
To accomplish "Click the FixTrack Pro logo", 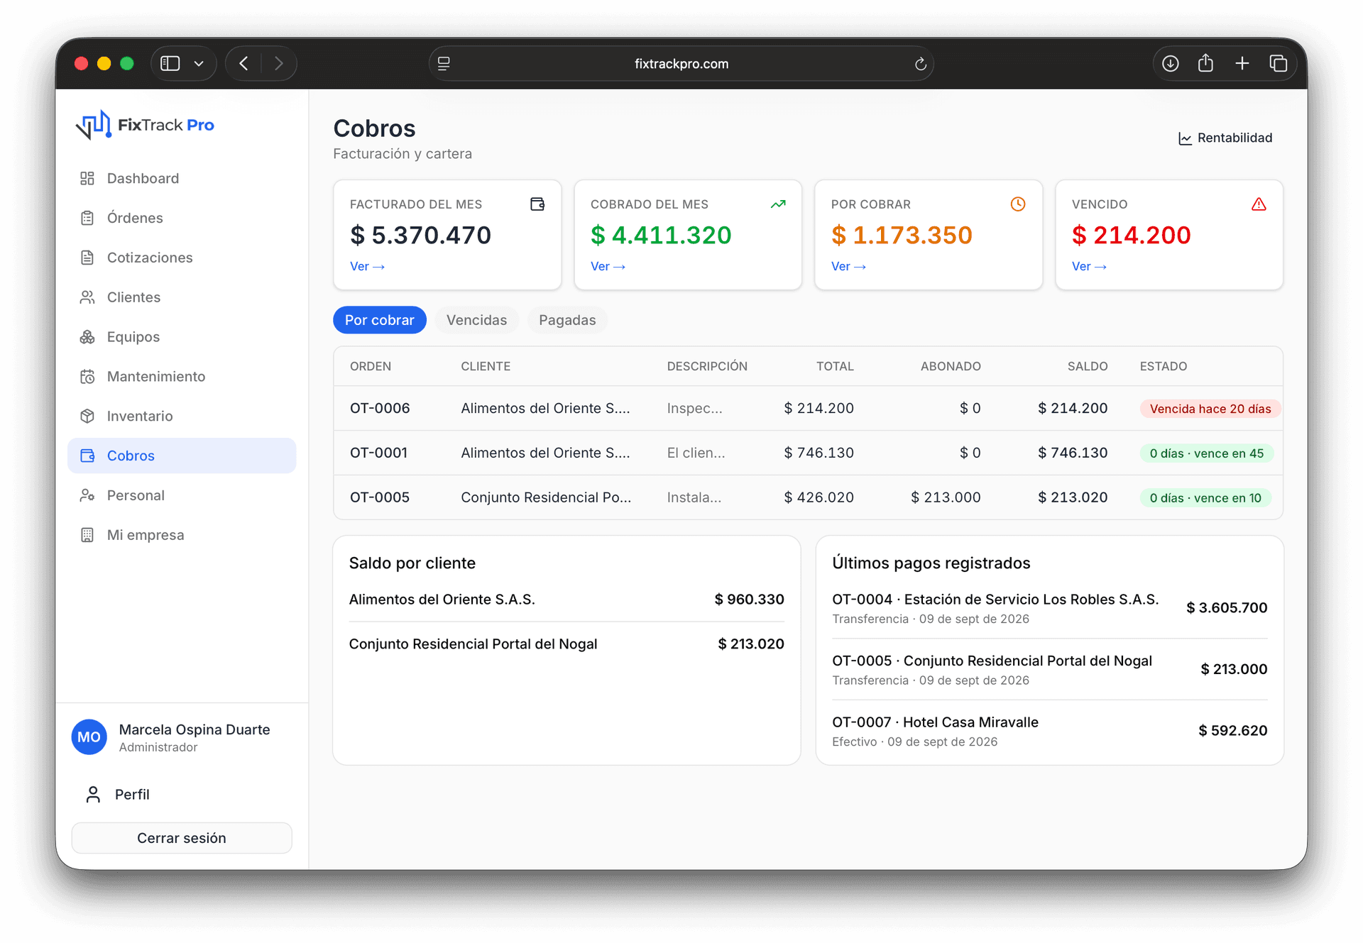I will click(145, 125).
